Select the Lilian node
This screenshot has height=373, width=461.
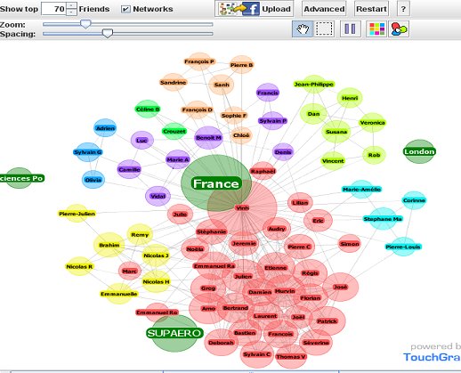tap(300, 203)
